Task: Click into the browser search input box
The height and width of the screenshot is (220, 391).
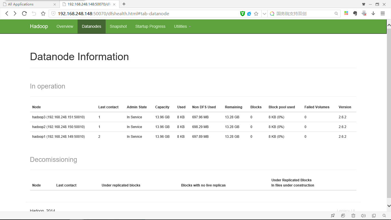Action: [304, 13]
